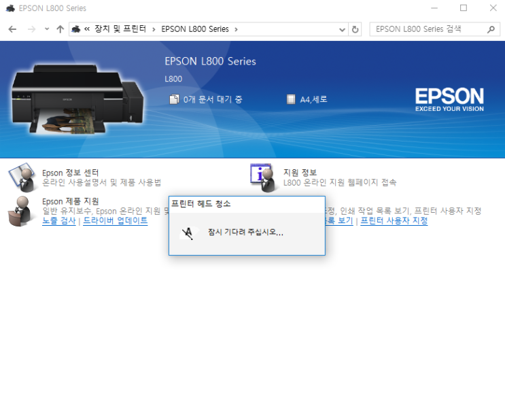Click the EPSON Exceed Your Vision logo

pyautogui.click(x=449, y=99)
